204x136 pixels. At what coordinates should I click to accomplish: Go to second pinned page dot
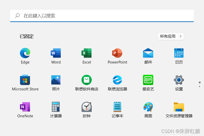point(200,87)
